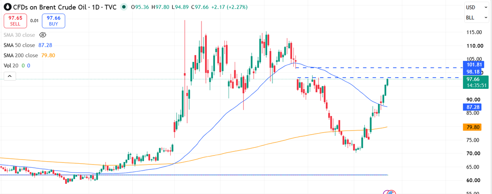Click the 115.00 price axis label
Viewport: 492px width, 194px height.
[x=474, y=32]
